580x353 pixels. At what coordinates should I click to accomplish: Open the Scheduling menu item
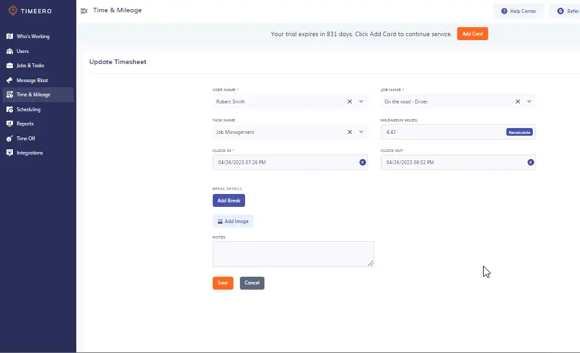coord(38,109)
